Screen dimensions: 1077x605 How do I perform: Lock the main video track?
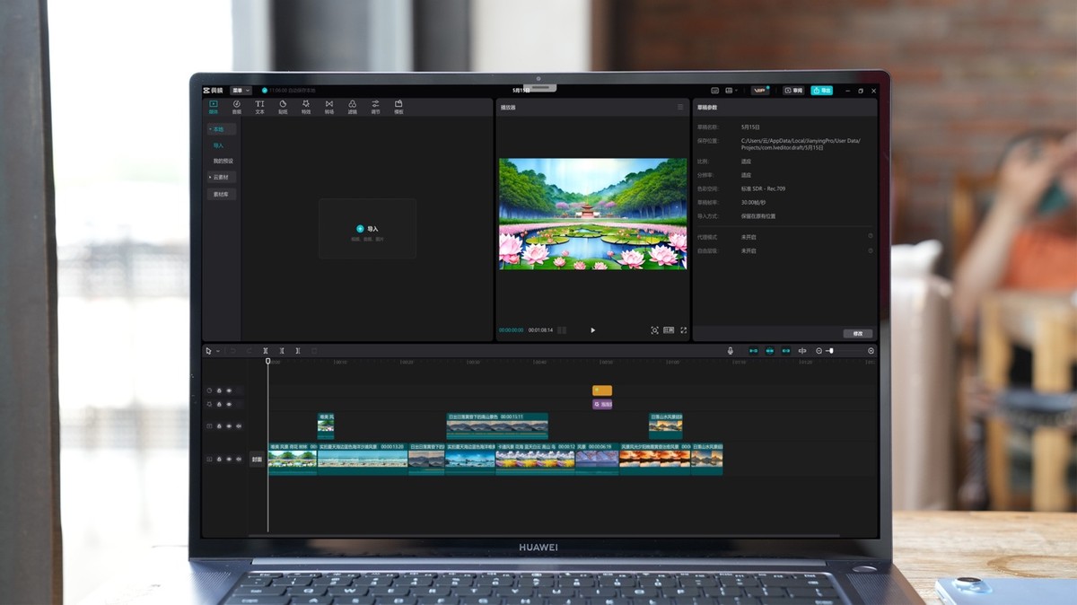click(219, 459)
